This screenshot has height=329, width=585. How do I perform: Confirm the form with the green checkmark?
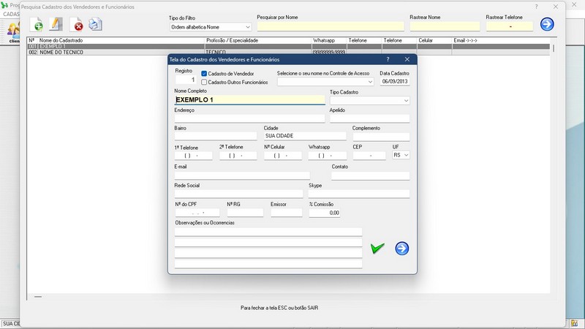coord(377,249)
